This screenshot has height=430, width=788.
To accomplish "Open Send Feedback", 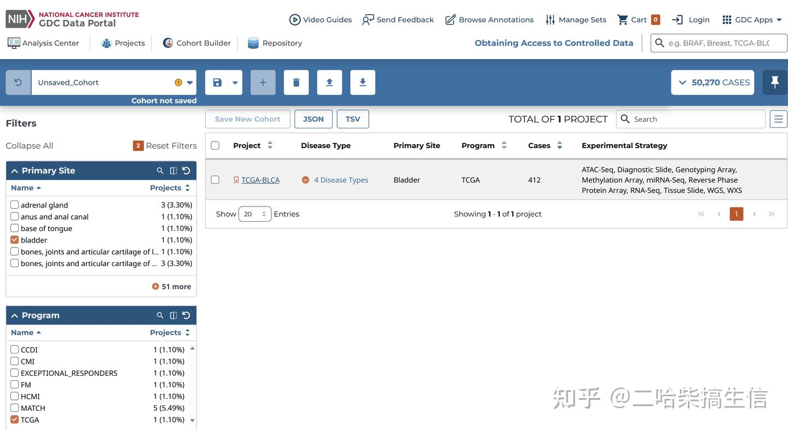I will click(x=398, y=20).
